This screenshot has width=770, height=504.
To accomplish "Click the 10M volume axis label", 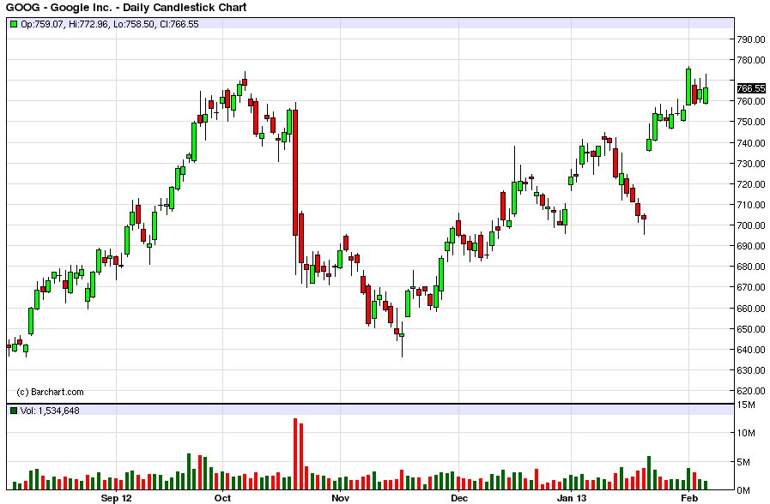I will click(x=747, y=433).
